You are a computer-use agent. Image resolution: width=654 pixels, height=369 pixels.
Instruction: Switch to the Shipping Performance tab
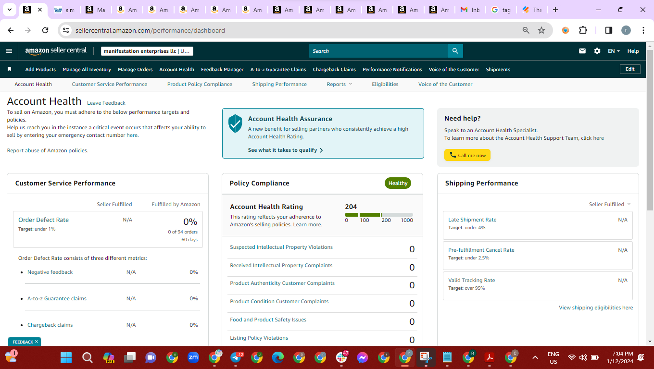(279, 84)
